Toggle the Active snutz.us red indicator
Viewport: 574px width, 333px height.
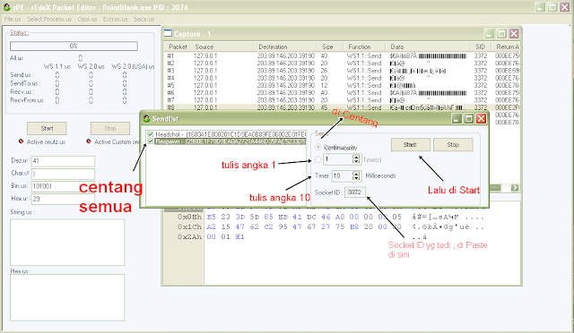21,141
